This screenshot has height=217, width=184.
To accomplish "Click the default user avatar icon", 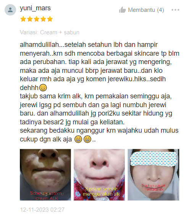I will (10, 10).
